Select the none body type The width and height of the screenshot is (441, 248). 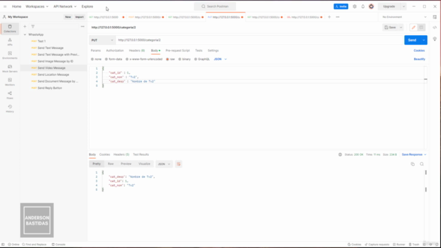pyautogui.click(x=96, y=59)
